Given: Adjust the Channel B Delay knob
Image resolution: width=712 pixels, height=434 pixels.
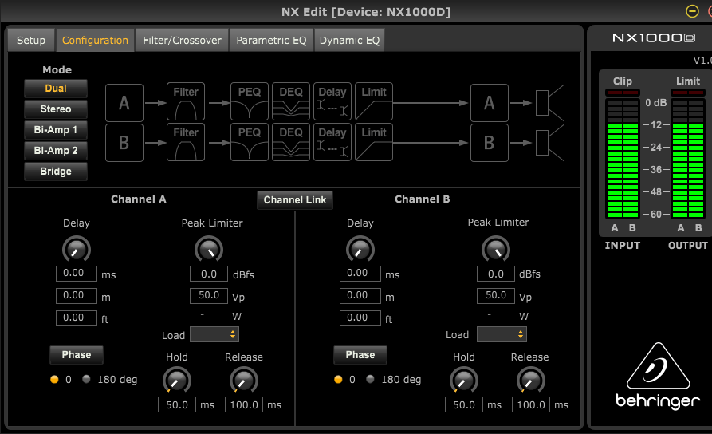Looking at the screenshot, I should (360, 249).
